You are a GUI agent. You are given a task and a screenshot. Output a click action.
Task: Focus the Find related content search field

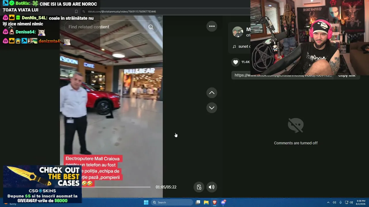[x=111, y=27]
